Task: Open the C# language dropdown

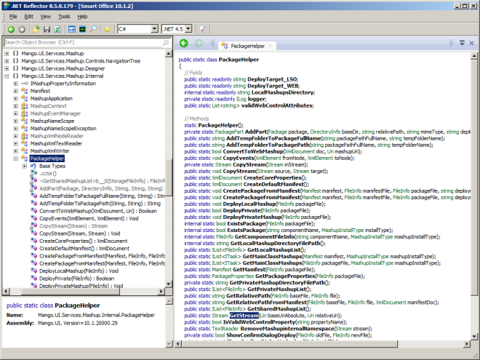Action: tap(155, 29)
